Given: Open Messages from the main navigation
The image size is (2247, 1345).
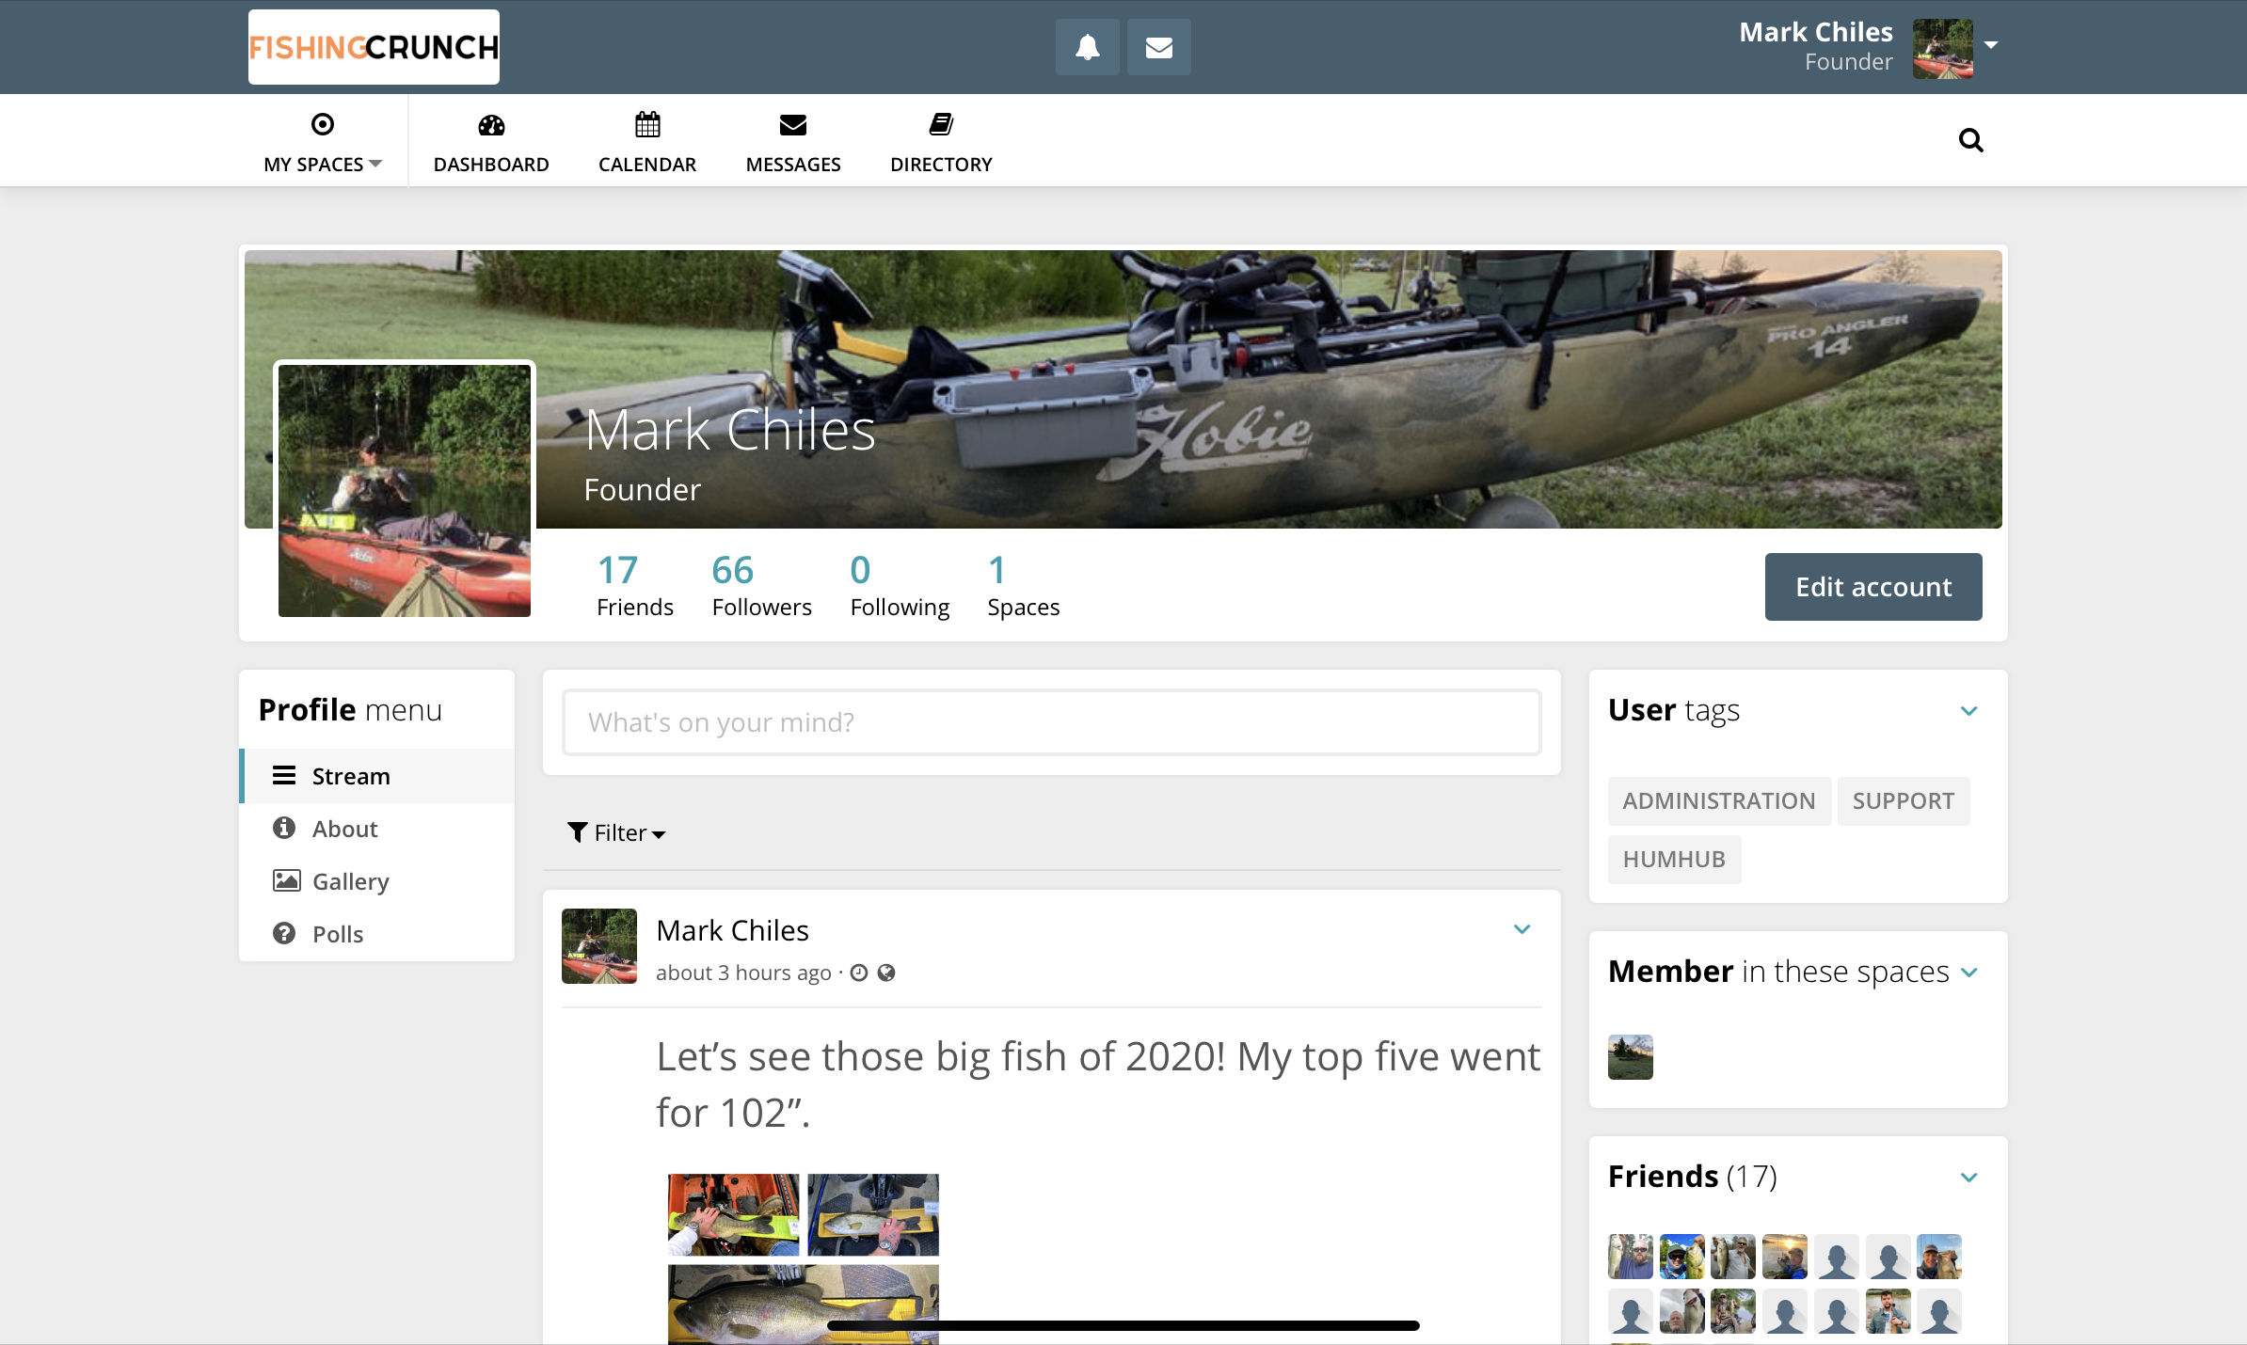Looking at the screenshot, I should [x=792, y=139].
